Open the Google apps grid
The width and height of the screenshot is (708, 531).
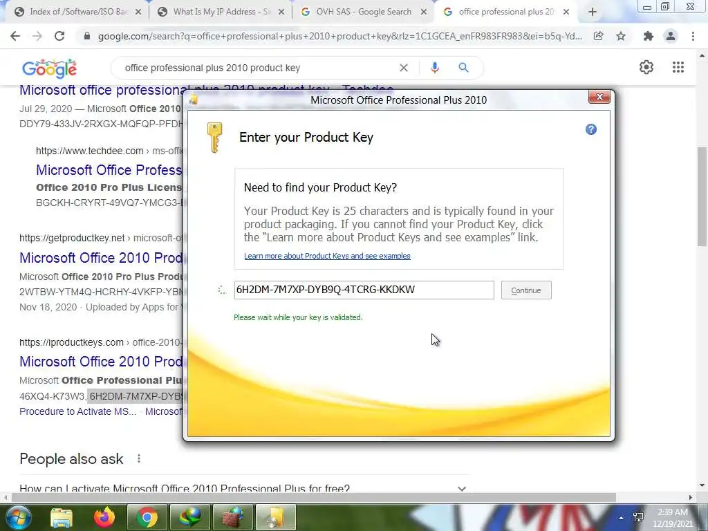pos(678,67)
